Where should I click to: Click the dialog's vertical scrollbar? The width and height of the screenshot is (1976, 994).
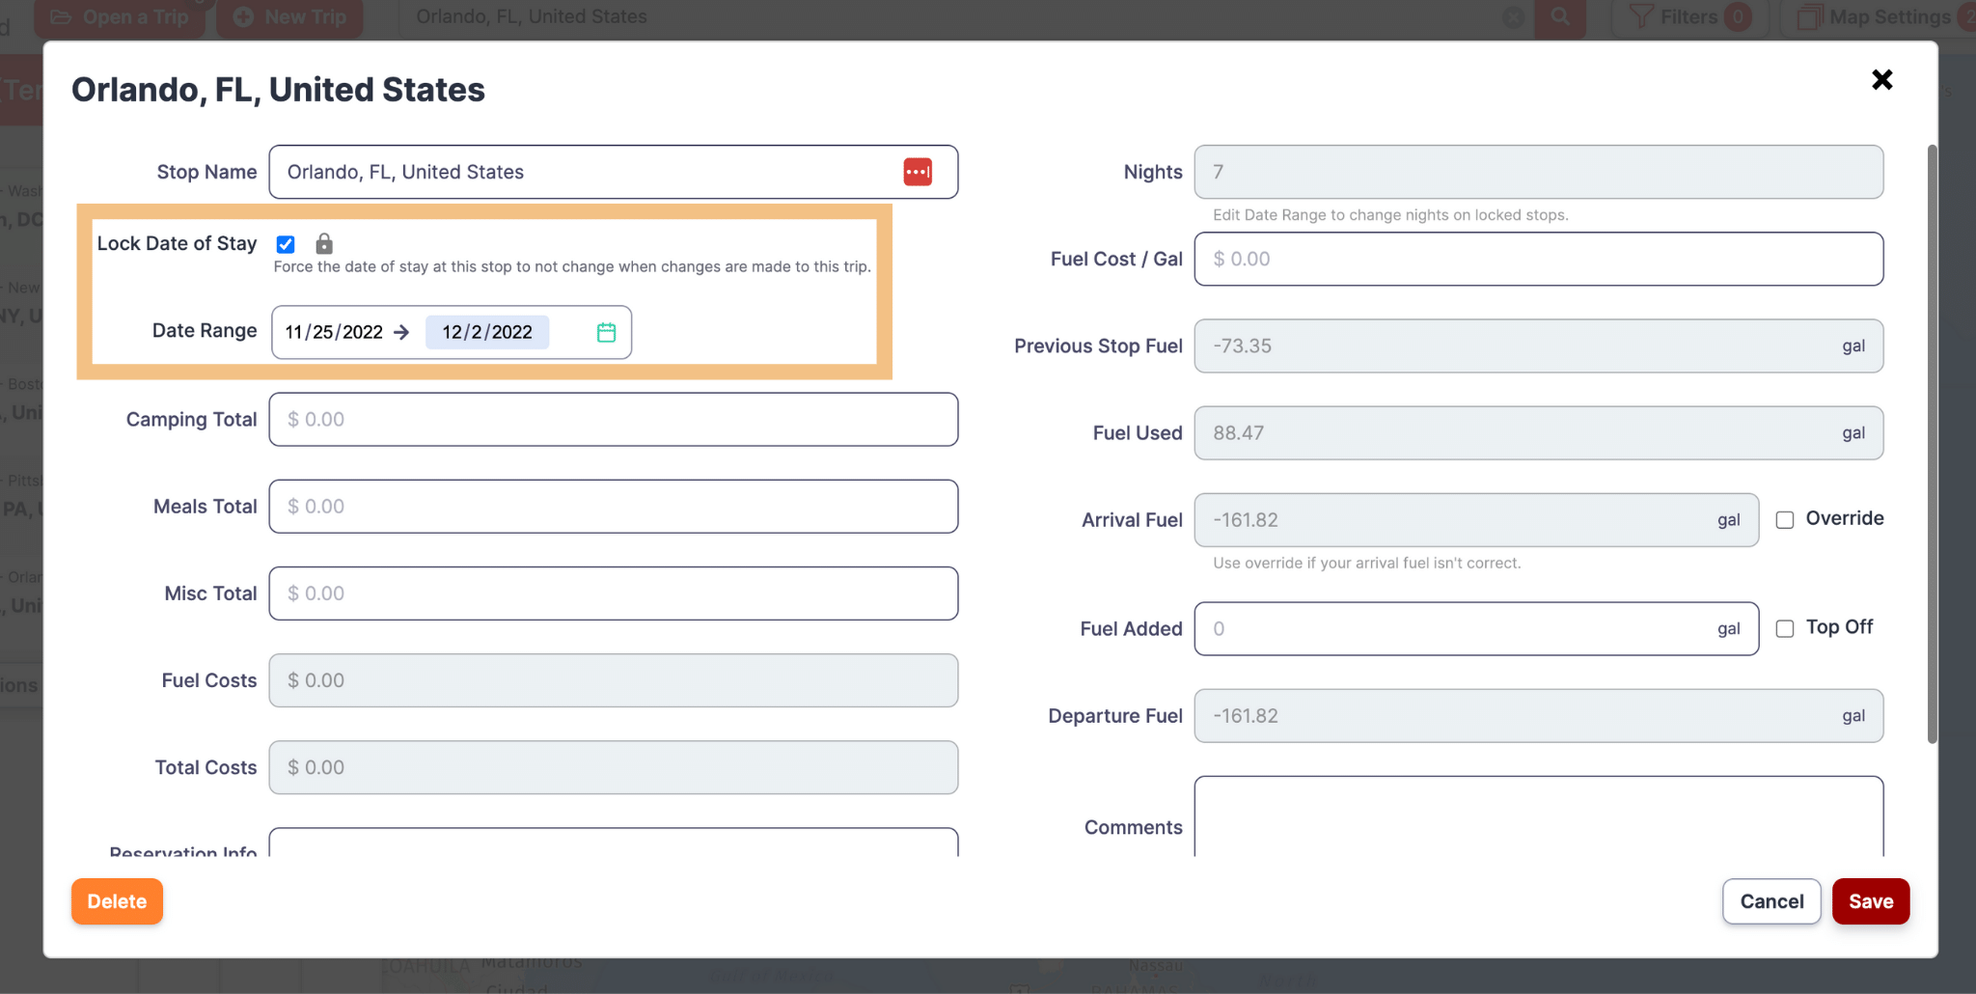1932,444
